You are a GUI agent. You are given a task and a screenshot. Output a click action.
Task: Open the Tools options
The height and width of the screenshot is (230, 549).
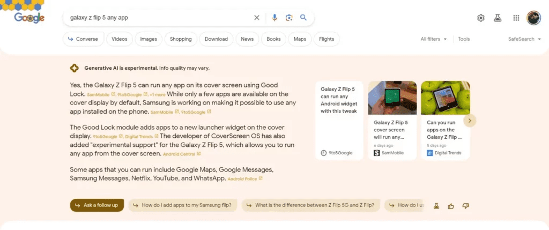(464, 39)
